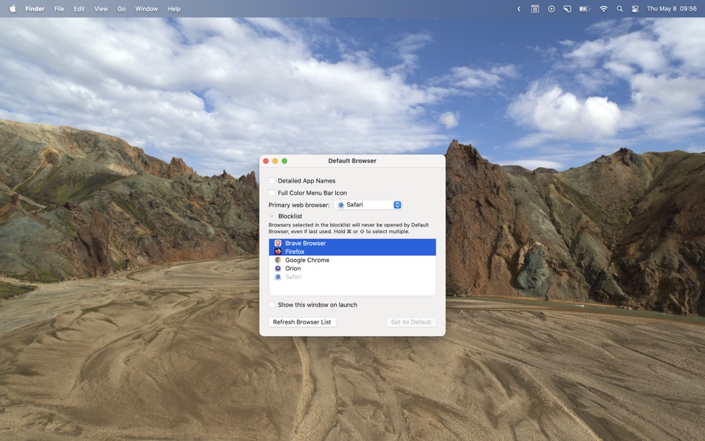Enable Full Color Menu Bar Icon
The height and width of the screenshot is (441, 705).
coord(272,192)
